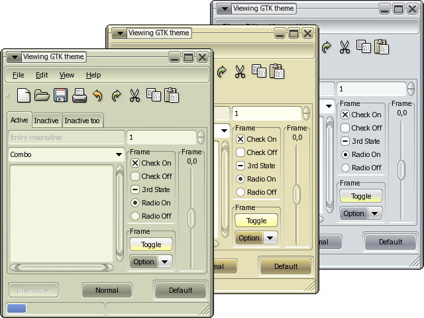The image size is (424, 318).
Task: Click vertical slider handle in beige window
Action: coord(297,194)
